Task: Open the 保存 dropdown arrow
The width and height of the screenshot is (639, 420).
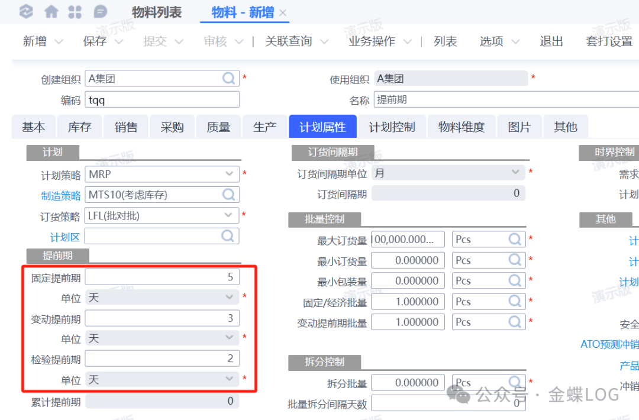Action: (118, 42)
